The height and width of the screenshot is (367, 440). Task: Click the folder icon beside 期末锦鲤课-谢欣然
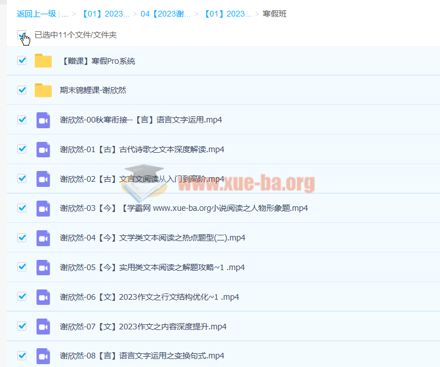(x=43, y=90)
